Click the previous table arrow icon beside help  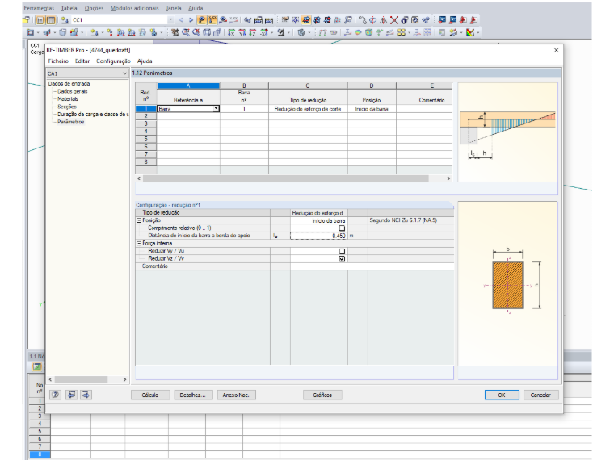pos(71,395)
